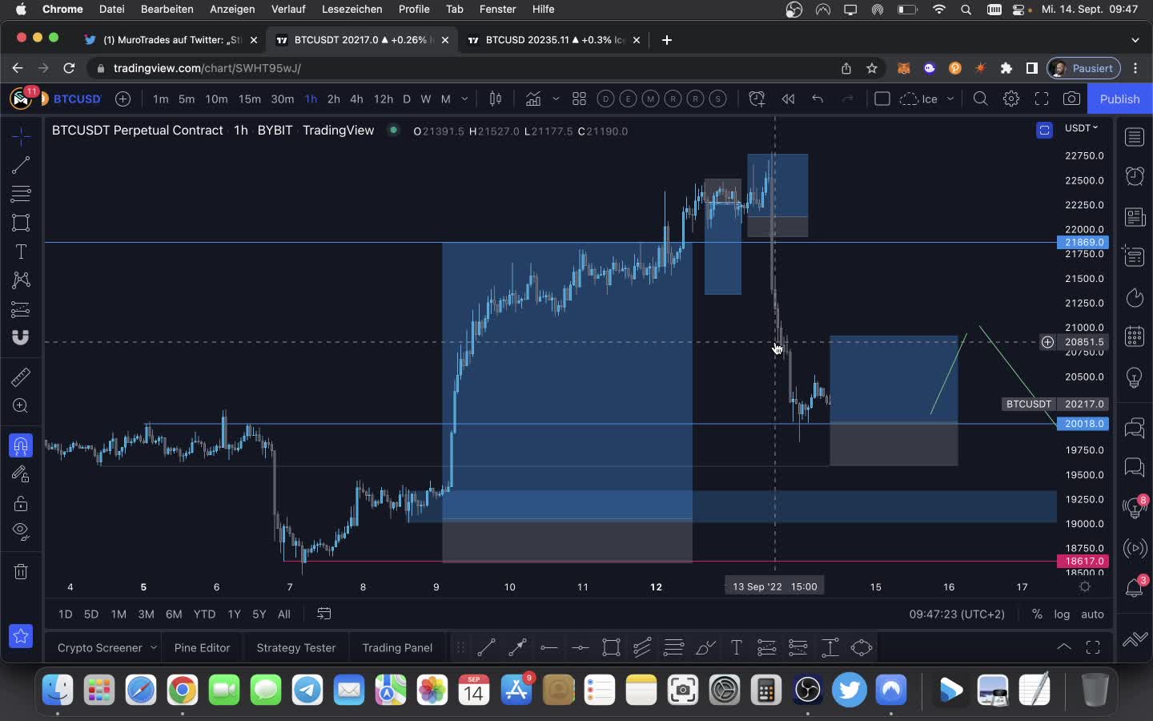Image resolution: width=1153 pixels, height=721 pixels.
Task: Open the Strategy Tester tab
Action: [x=296, y=647]
